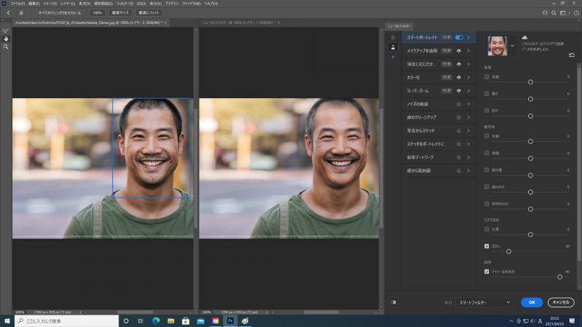This screenshot has width=582, height=327.
Task: Open info icon for 顔から風刺画
Action: click(x=459, y=171)
